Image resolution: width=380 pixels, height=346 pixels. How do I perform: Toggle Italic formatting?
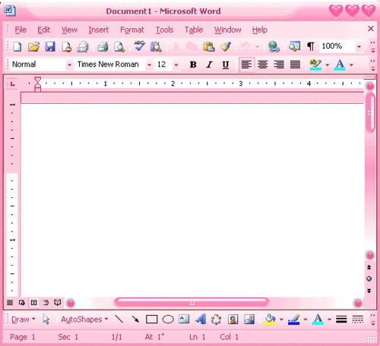(209, 64)
